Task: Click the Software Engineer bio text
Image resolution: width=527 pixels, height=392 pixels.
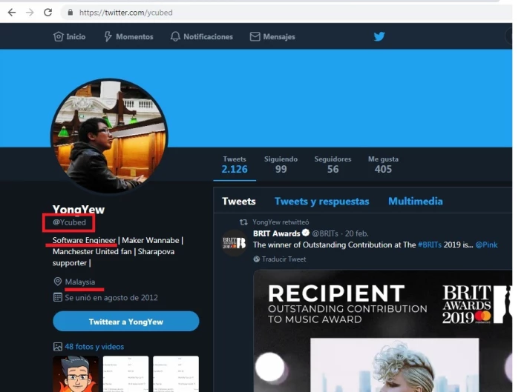Action: (x=84, y=240)
